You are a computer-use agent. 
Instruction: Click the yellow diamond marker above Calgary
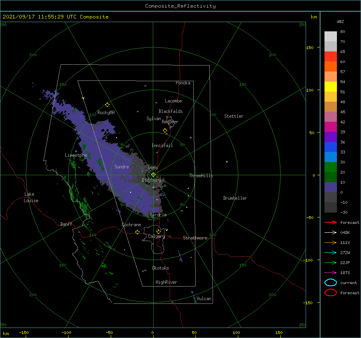[x=158, y=231]
